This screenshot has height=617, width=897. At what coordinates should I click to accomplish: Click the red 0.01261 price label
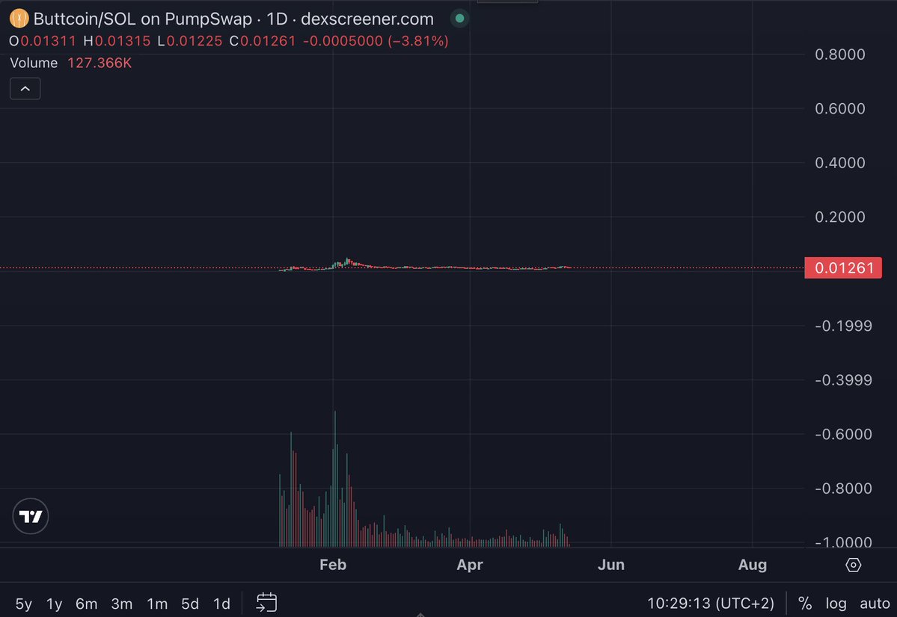click(x=843, y=268)
